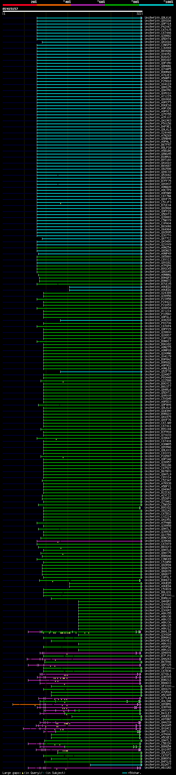Click the orange ~40% identity legend segment
Image resolution: width=176 pixels, height=775 pixels.
coord(54,5)
